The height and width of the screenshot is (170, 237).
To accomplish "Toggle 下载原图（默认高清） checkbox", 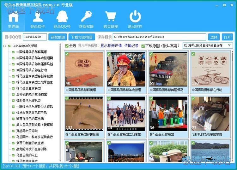I will click(143, 46).
